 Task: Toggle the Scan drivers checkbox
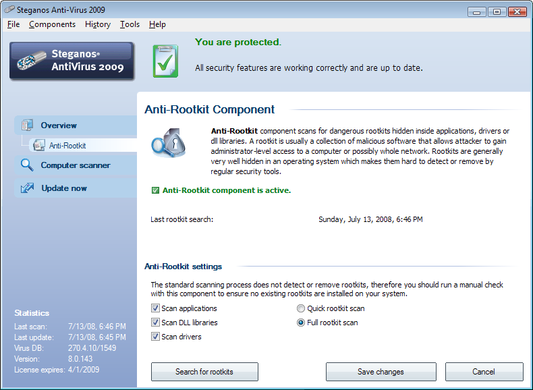pos(155,337)
